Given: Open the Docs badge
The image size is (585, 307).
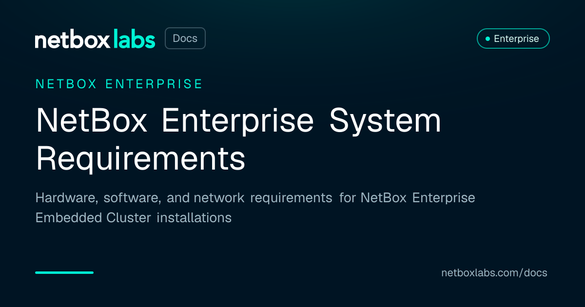Looking at the screenshot, I should click(x=185, y=38).
